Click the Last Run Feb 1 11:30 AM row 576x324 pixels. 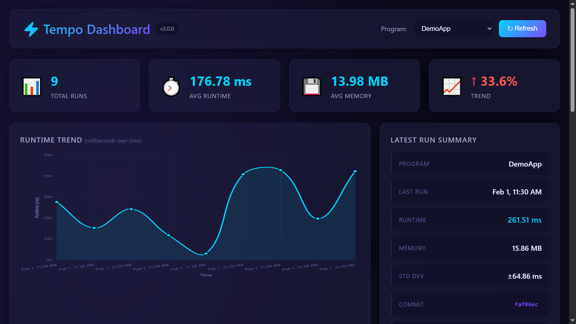click(470, 192)
